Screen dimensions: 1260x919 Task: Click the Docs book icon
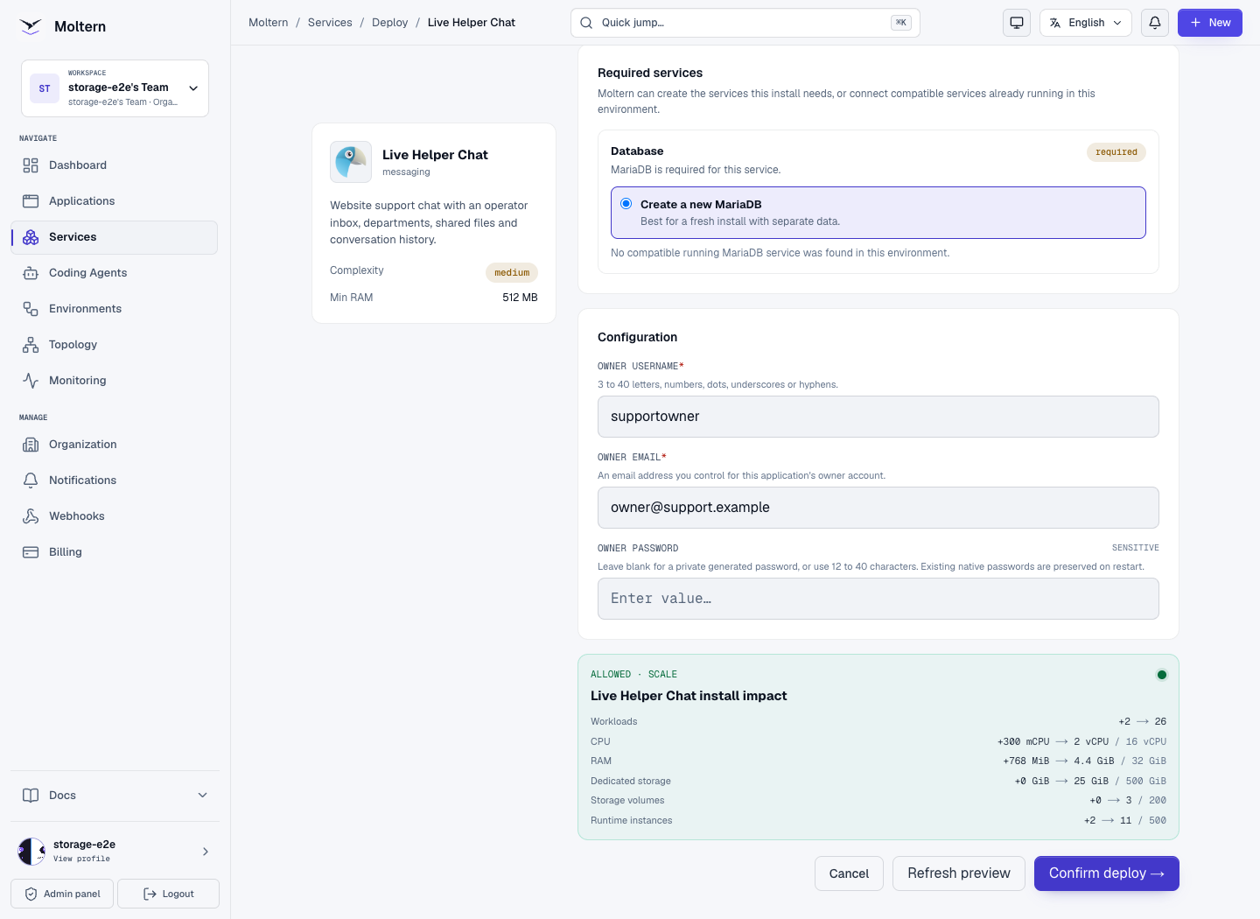coord(31,796)
